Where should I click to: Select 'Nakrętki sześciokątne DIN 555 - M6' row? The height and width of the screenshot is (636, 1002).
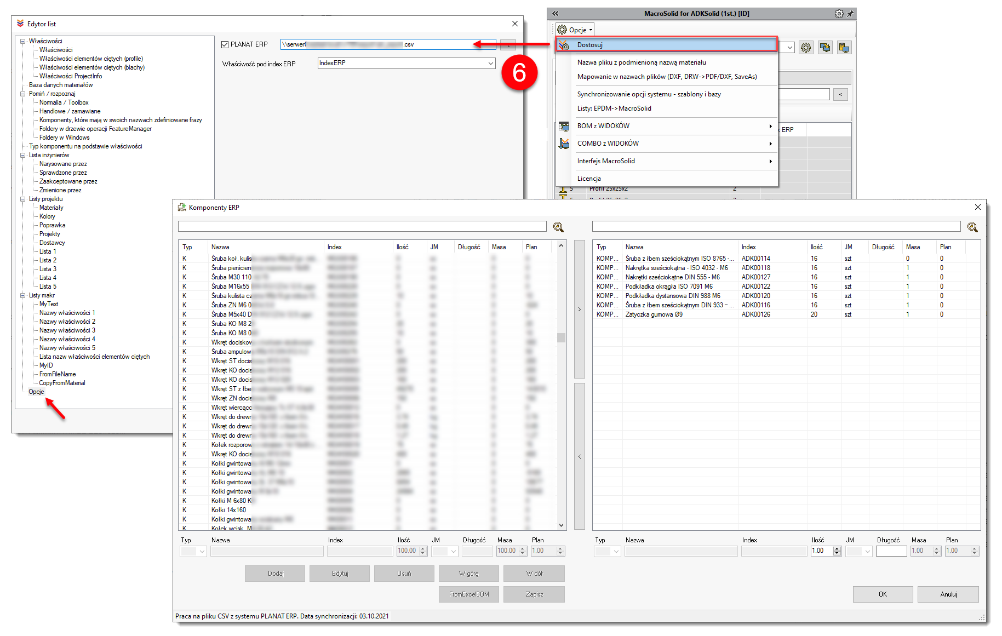(786, 277)
